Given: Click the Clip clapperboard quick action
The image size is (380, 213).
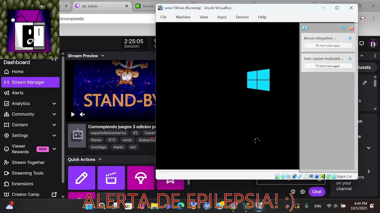Looking at the screenshot, I should point(111,178).
